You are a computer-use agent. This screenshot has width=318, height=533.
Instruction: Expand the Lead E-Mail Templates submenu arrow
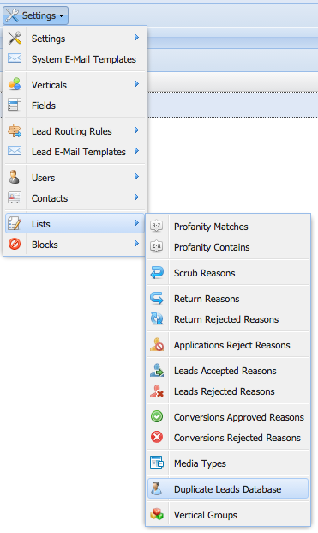point(136,151)
